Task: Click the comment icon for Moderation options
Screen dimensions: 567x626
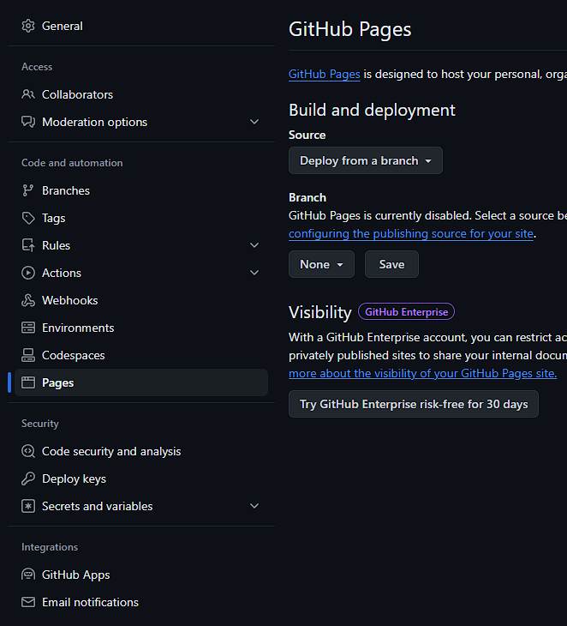Action: pos(28,122)
